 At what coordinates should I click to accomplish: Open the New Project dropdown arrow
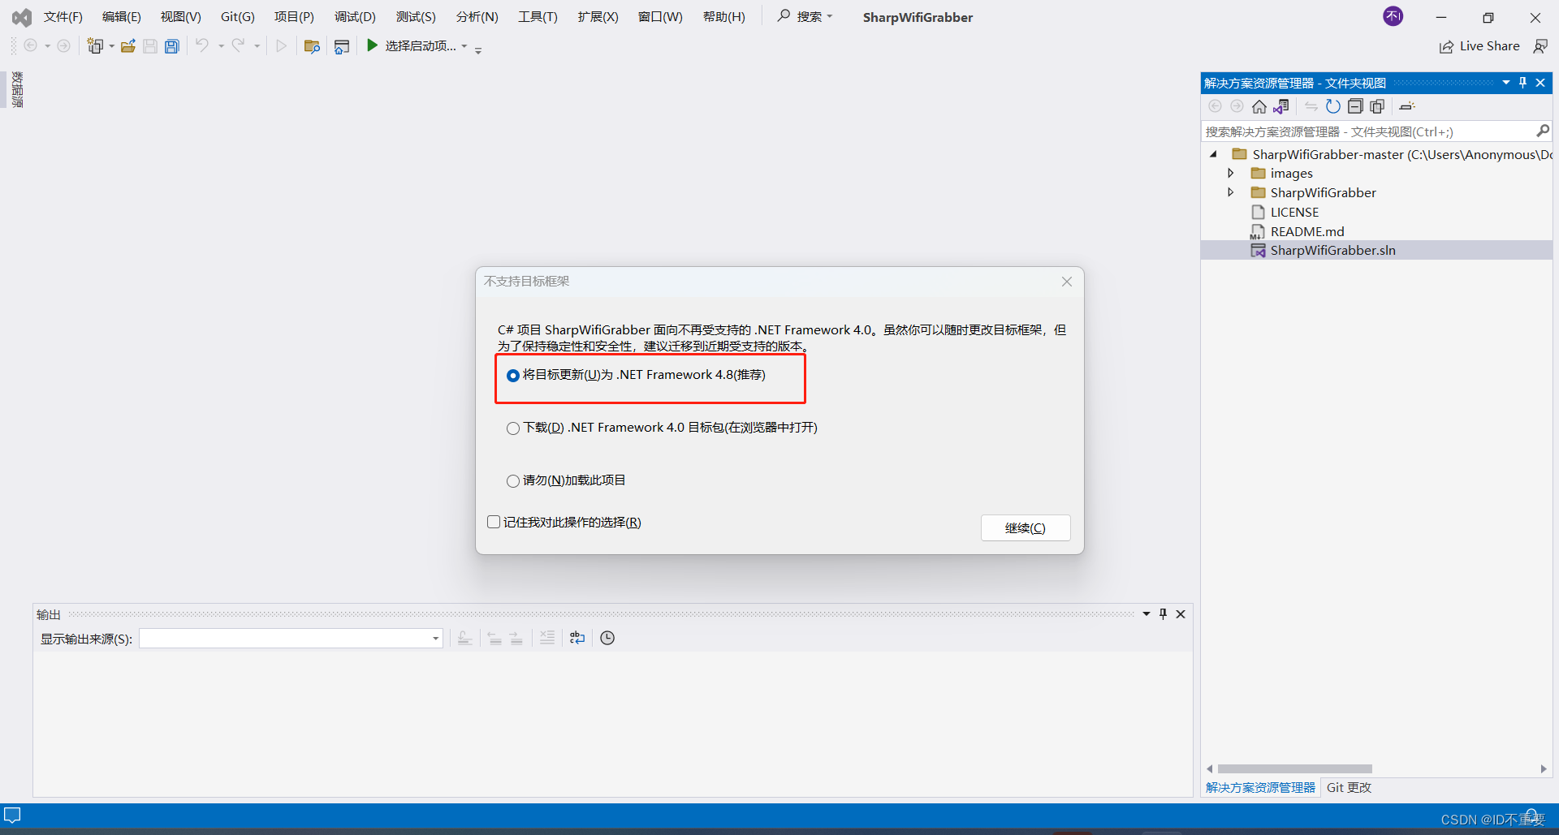tap(111, 46)
